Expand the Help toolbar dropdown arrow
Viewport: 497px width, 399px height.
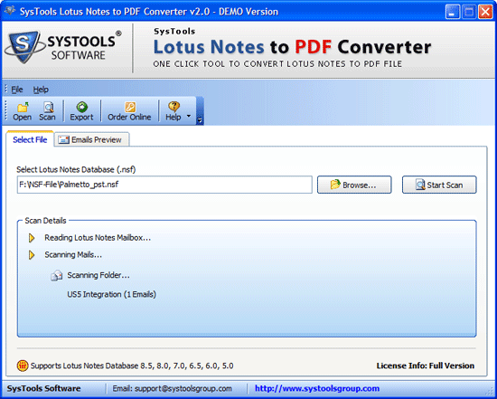tap(189, 116)
